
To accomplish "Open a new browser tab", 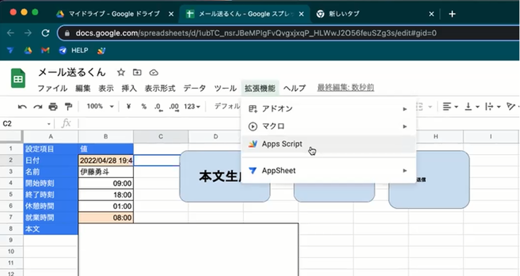I will pyautogui.click(x=452, y=14).
